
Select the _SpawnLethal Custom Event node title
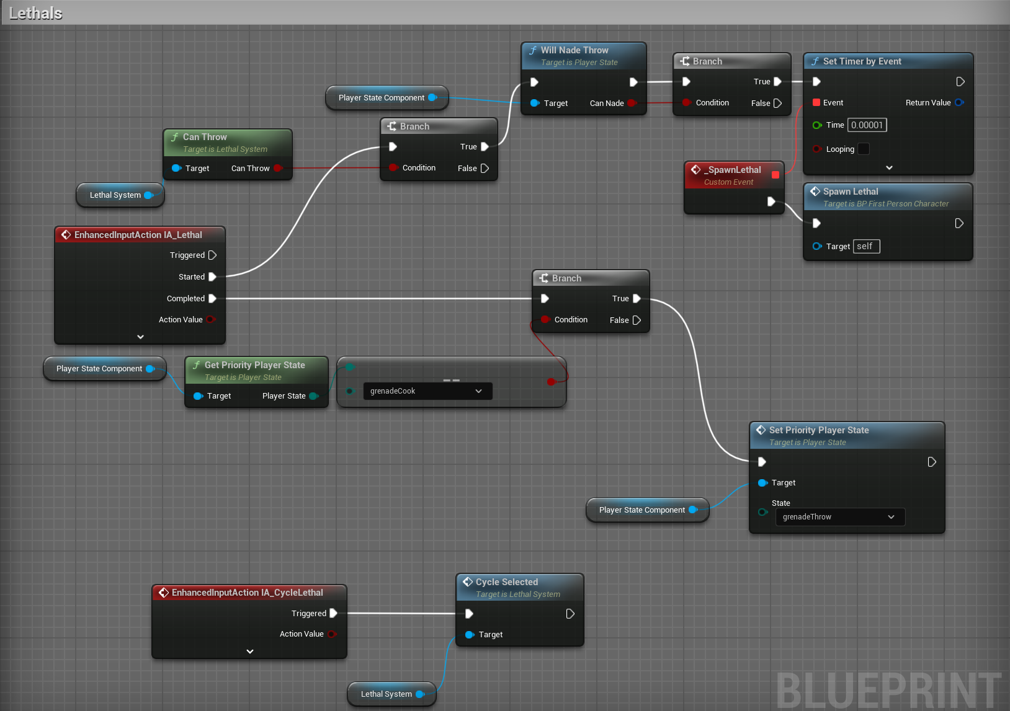733,170
